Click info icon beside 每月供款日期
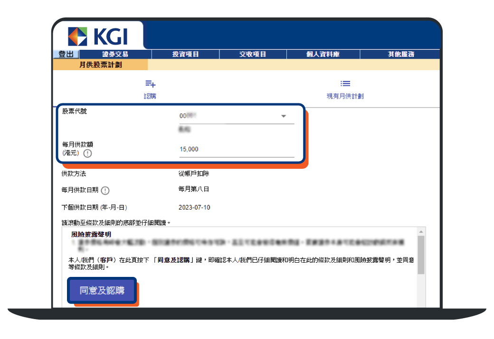The height and width of the screenshot is (339, 494). coord(105,191)
